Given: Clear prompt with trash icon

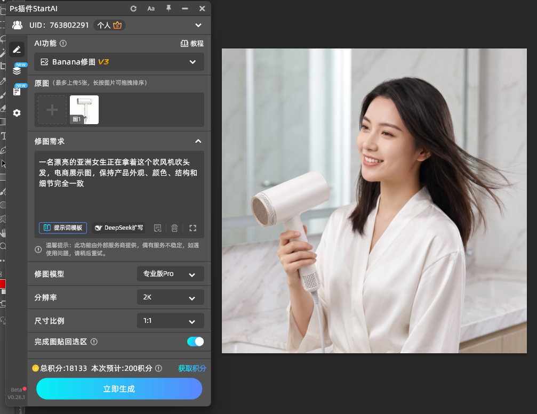Looking at the screenshot, I should pyautogui.click(x=175, y=228).
